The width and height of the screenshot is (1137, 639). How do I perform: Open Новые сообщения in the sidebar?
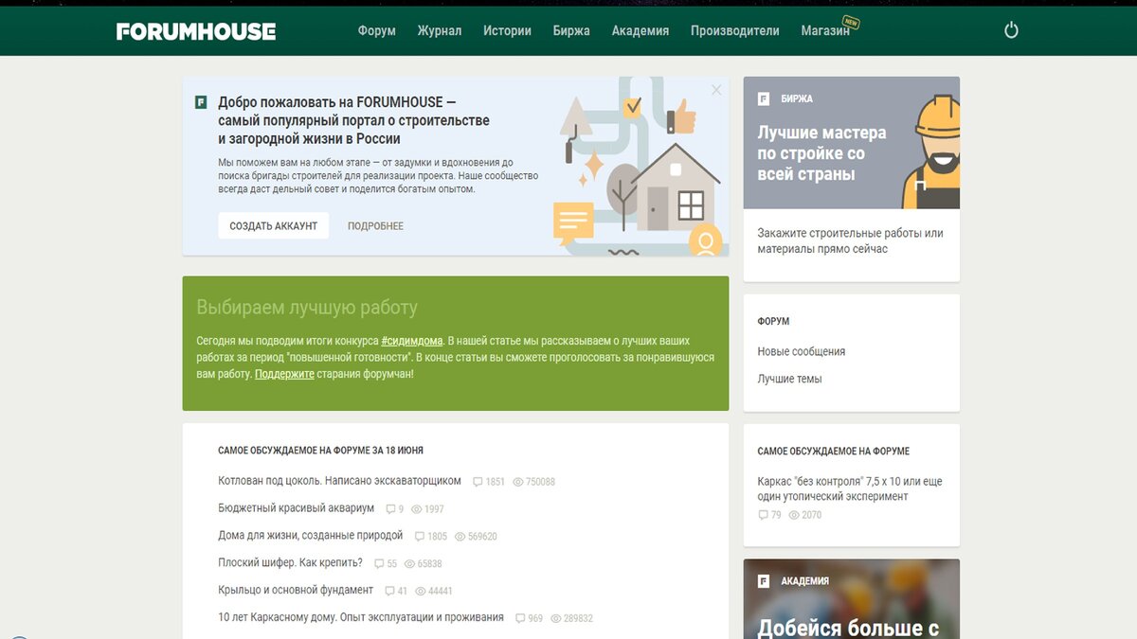click(802, 351)
